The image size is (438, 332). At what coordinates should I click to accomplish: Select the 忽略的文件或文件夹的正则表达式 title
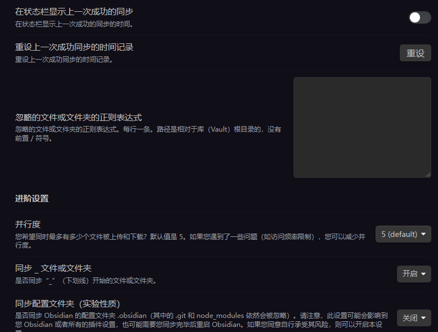click(x=79, y=118)
